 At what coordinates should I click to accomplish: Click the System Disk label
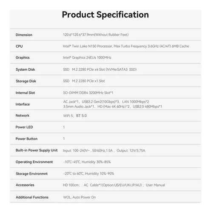point(25,69)
